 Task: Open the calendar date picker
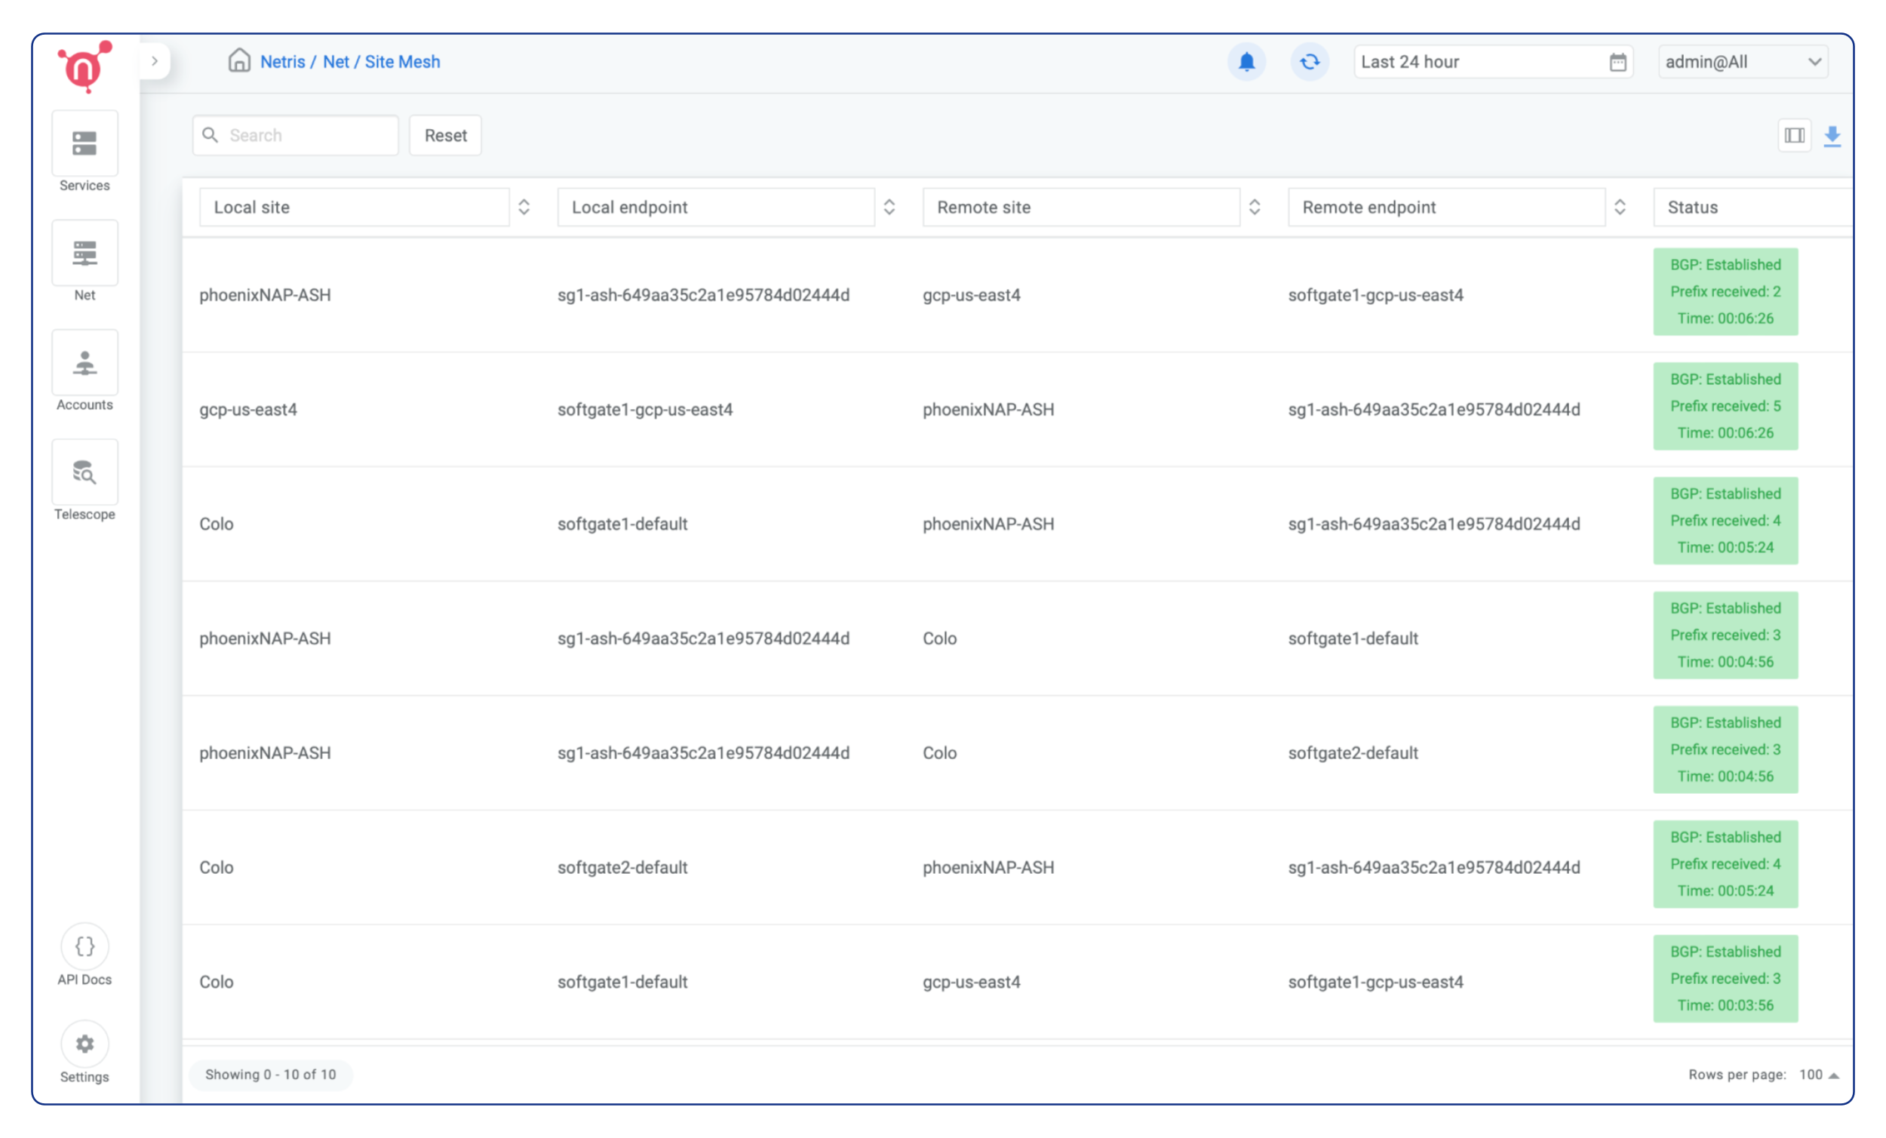pyautogui.click(x=1617, y=62)
